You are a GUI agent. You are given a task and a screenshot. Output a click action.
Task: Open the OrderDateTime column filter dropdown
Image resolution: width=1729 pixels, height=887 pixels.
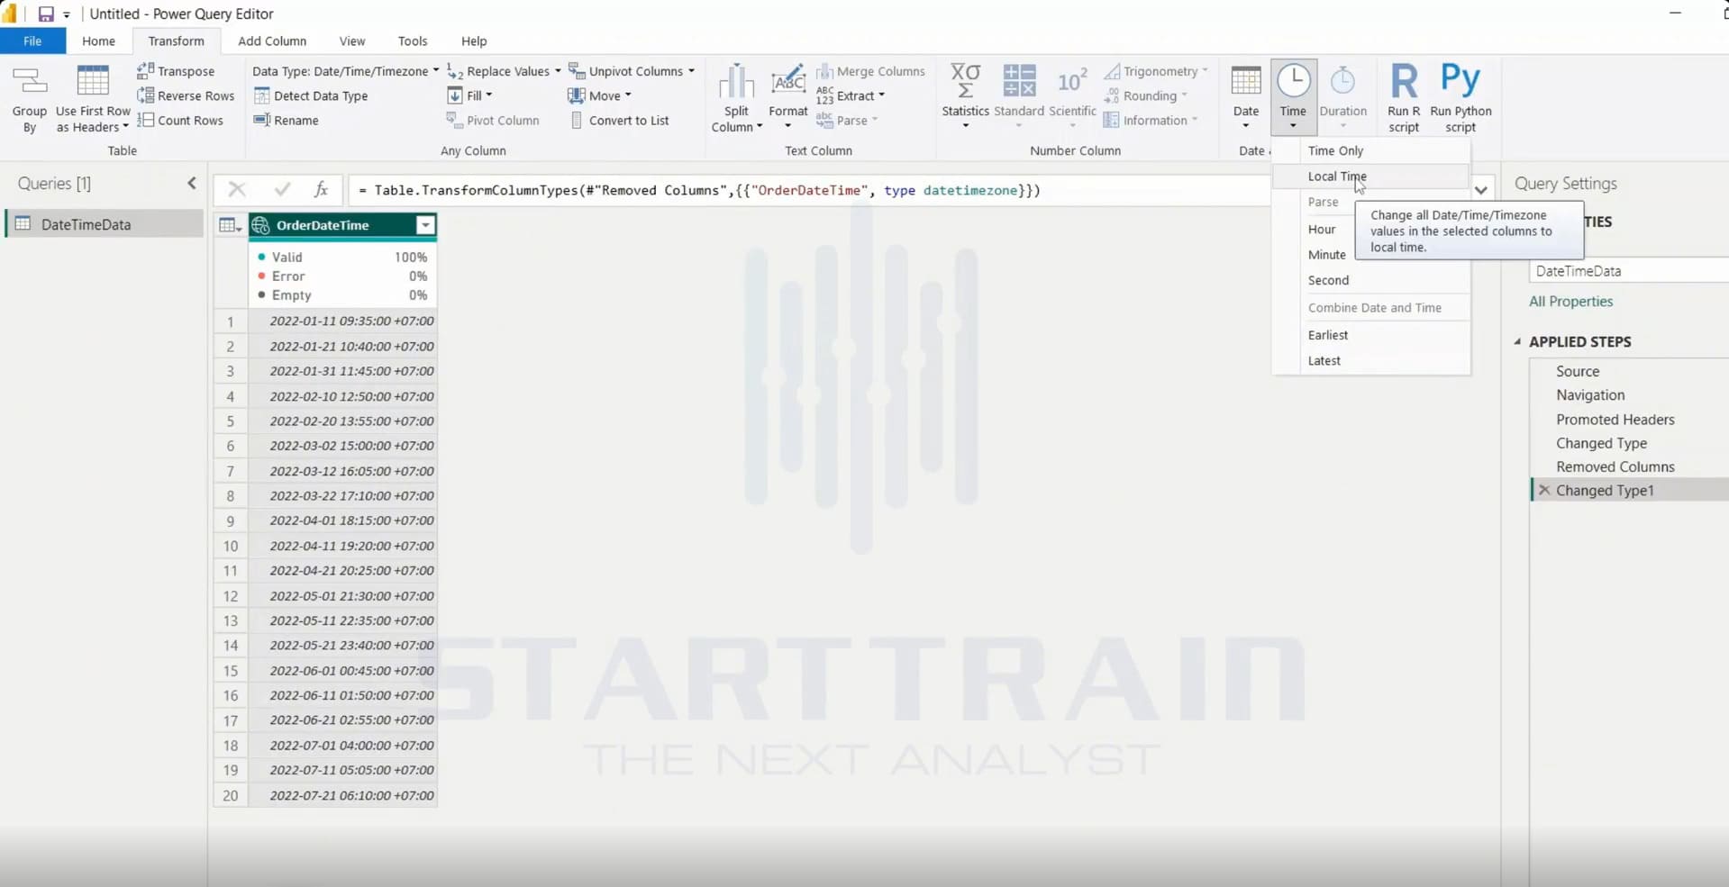[425, 225]
